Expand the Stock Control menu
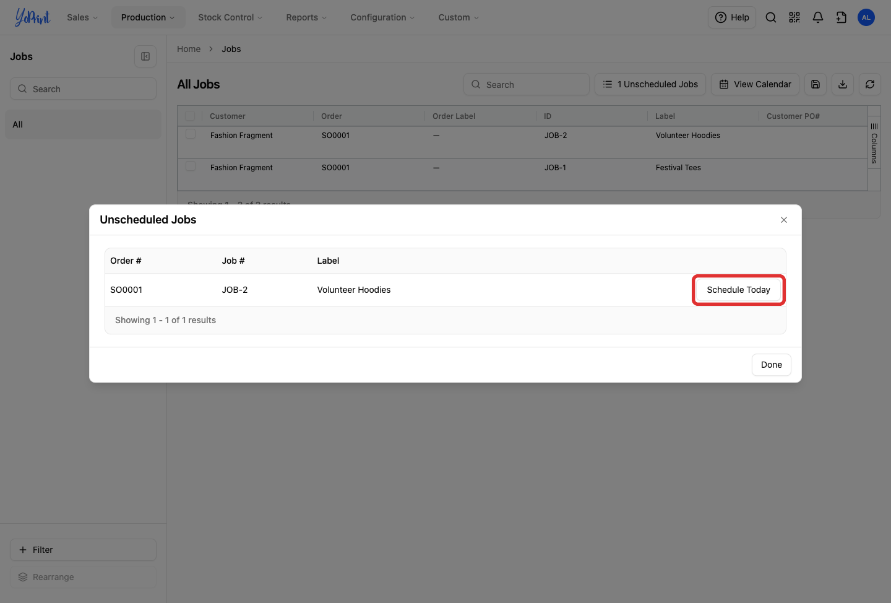This screenshot has height=603, width=891. [x=230, y=17]
